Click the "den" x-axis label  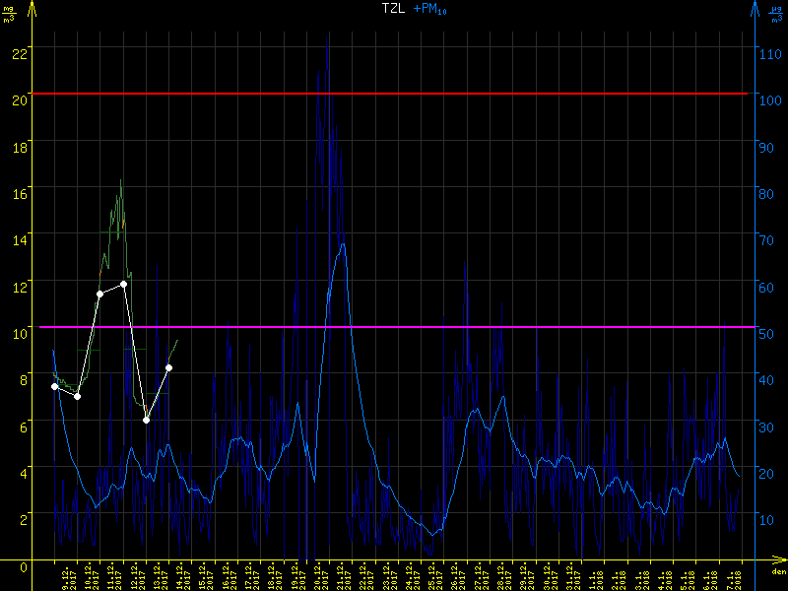click(x=777, y=572)
